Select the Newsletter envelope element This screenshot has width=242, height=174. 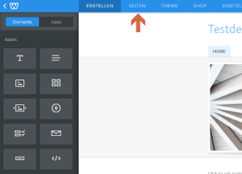coord(56,134)
